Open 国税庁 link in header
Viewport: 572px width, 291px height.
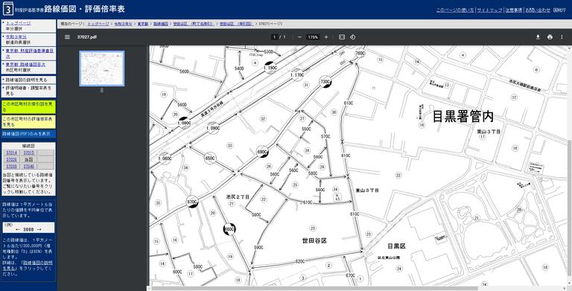(x=559, y=10)
